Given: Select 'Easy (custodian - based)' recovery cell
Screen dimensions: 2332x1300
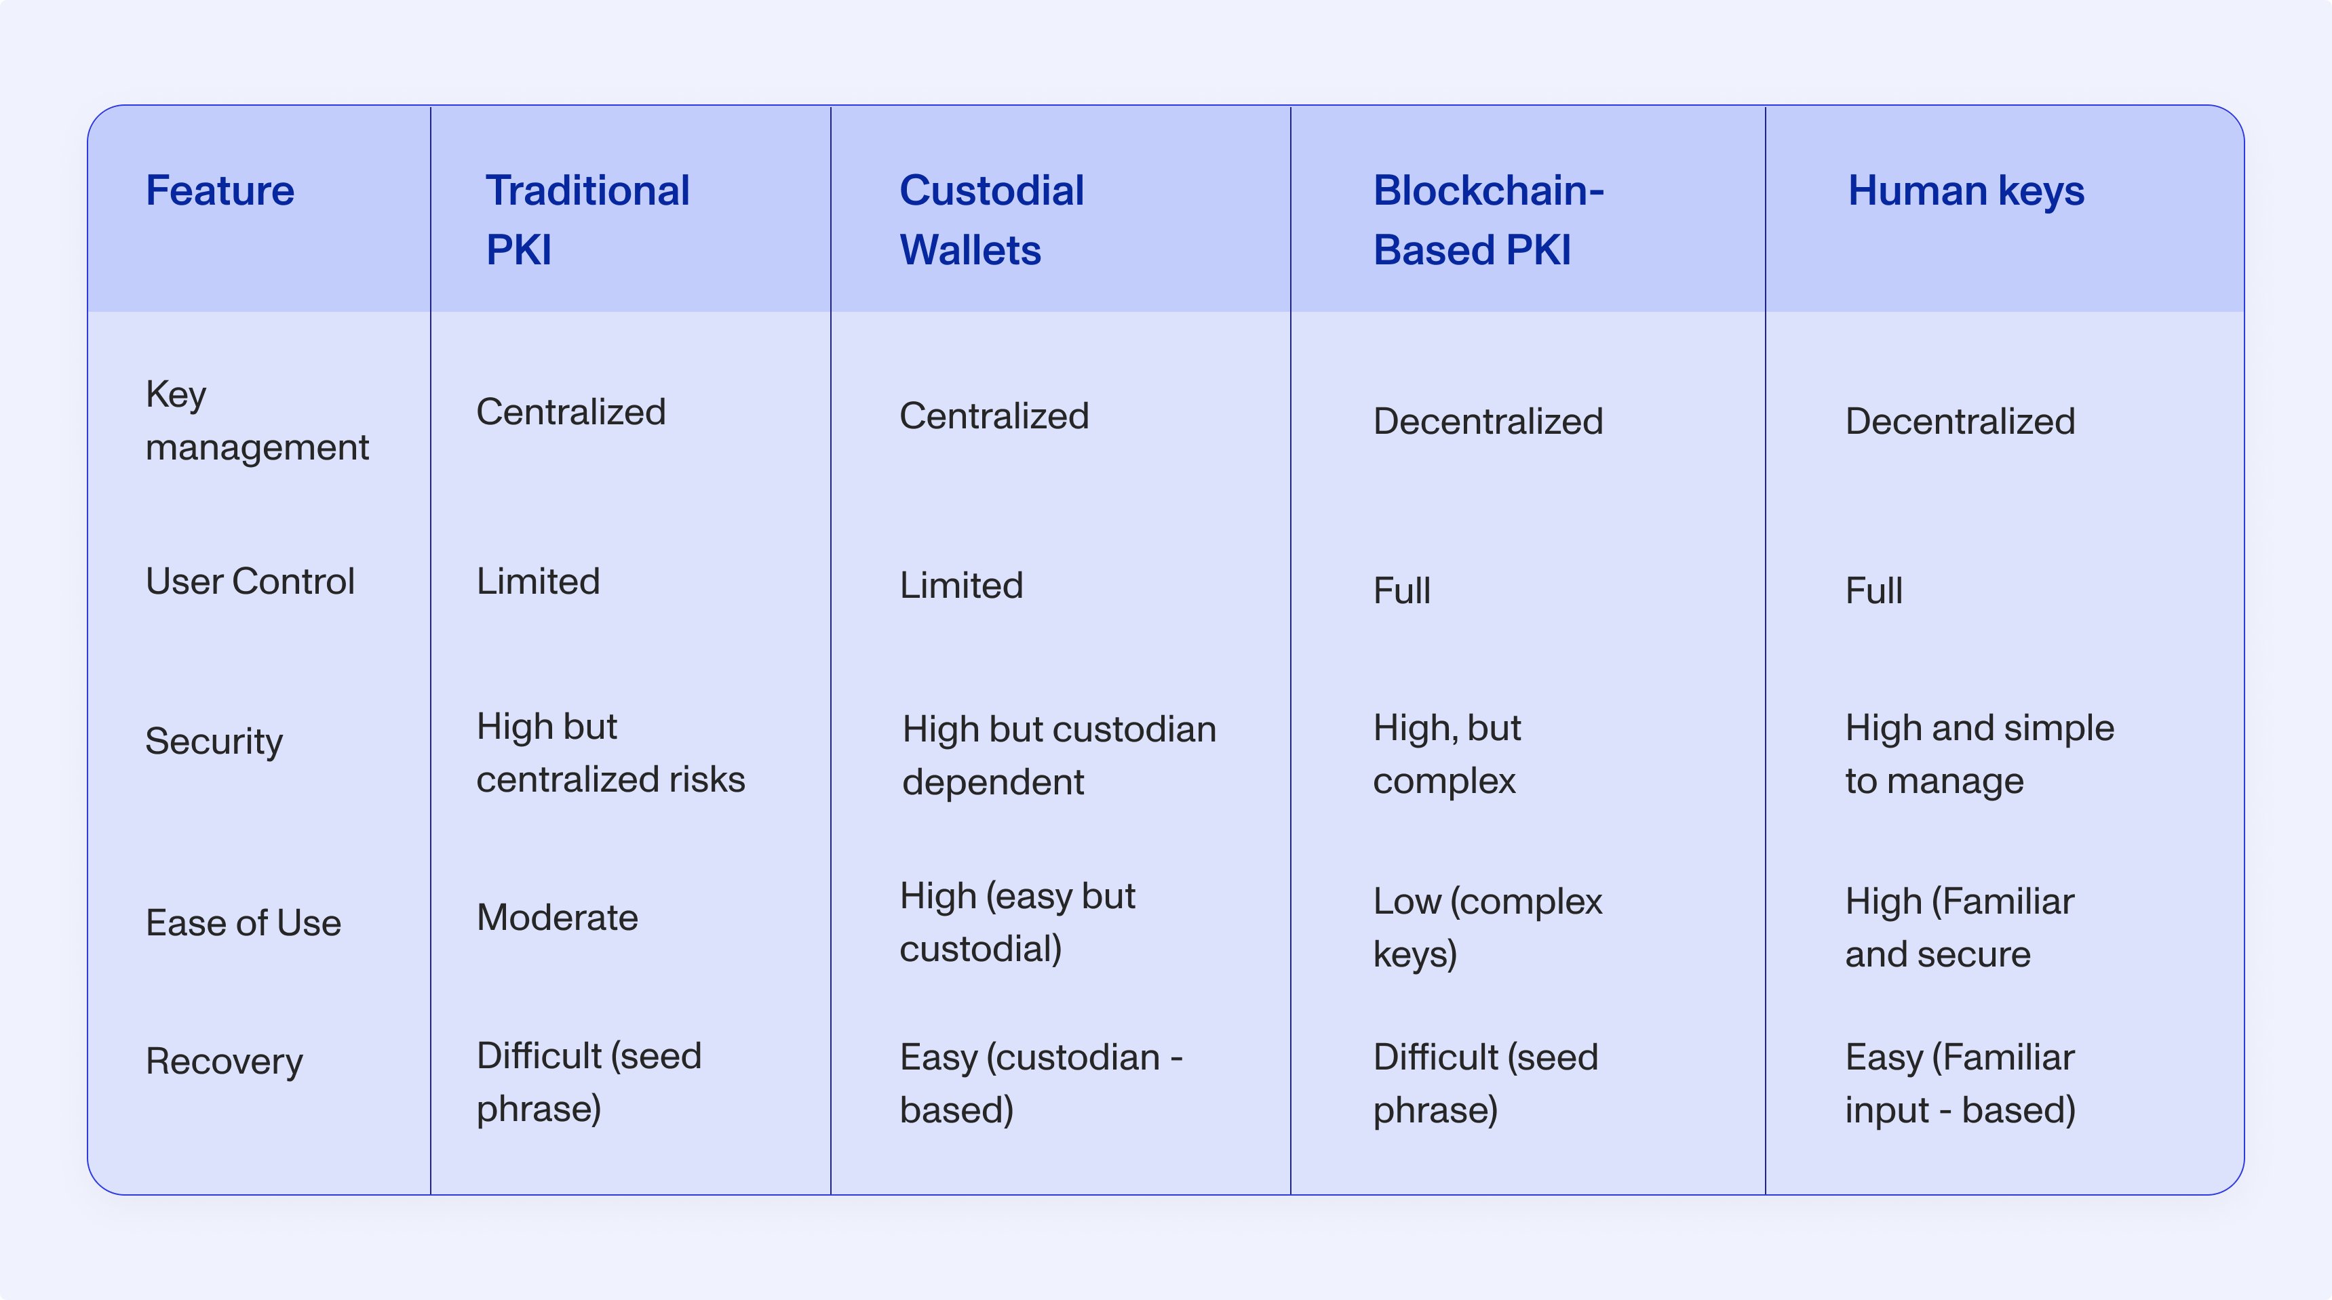Looking at the screenshot, I should [1041, 1084].
